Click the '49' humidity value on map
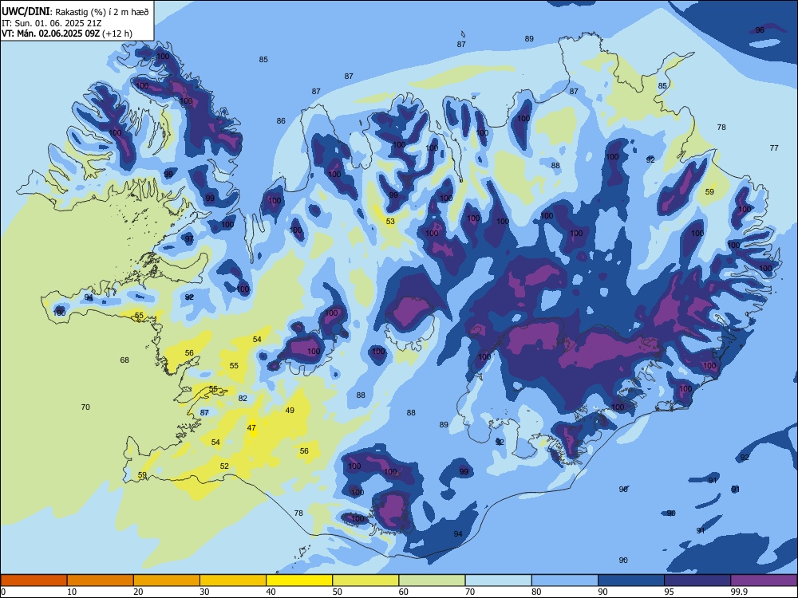This screenshot has width=798, height=598. (x=290, y=411)
